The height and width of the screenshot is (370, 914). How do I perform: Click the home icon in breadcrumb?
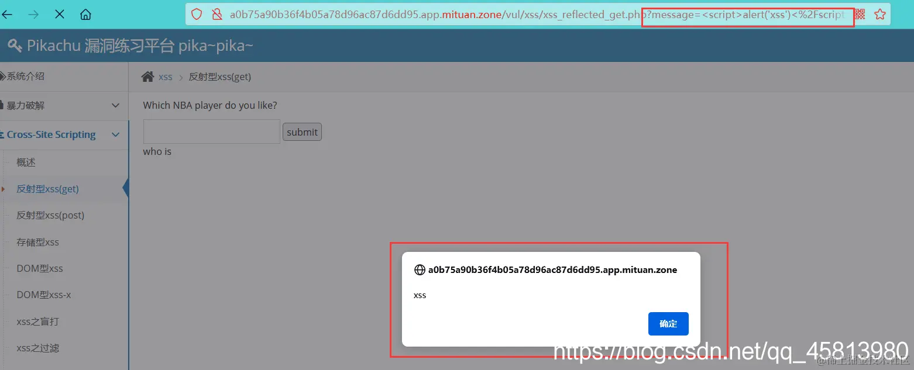click(148, 77)
